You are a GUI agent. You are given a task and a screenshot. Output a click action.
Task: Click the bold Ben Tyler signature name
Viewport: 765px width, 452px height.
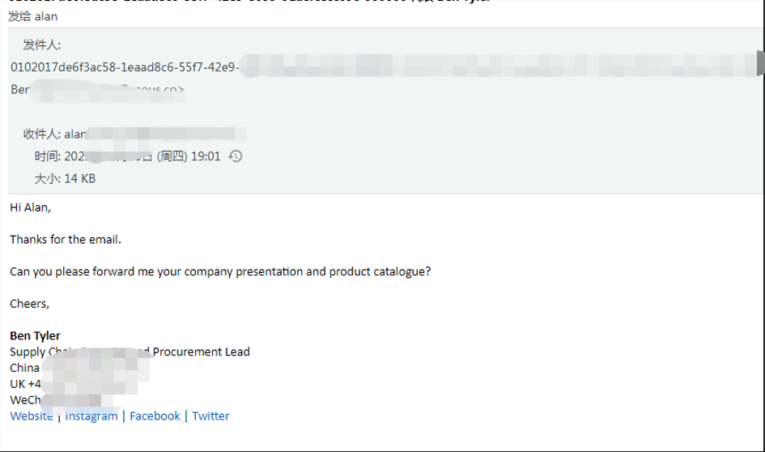(x=35, y=335)
